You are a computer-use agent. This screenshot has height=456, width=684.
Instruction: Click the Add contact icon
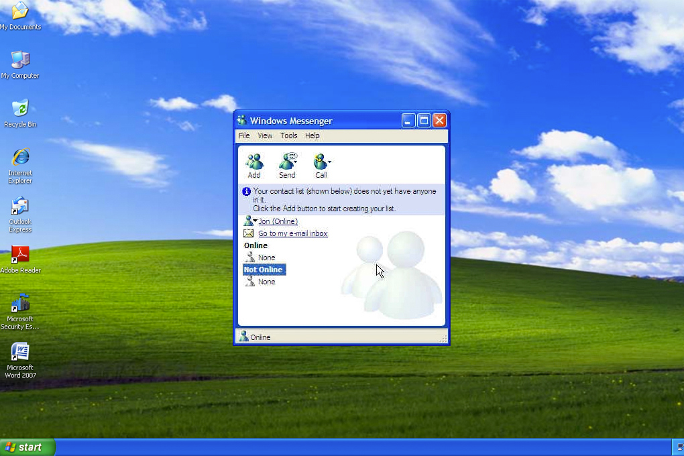[254, 162]
